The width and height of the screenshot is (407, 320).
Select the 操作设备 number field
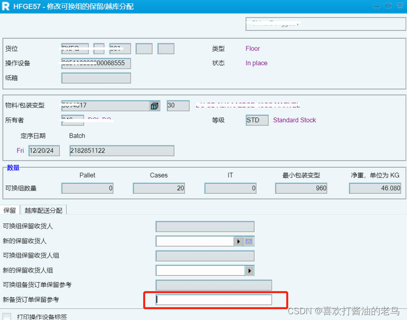[x=95, y=63]
